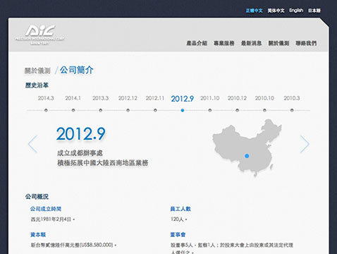The width and height of the screenshot is (337, 254).
Task: Select the 2013.3 timeline date
Action: [100, 98]
